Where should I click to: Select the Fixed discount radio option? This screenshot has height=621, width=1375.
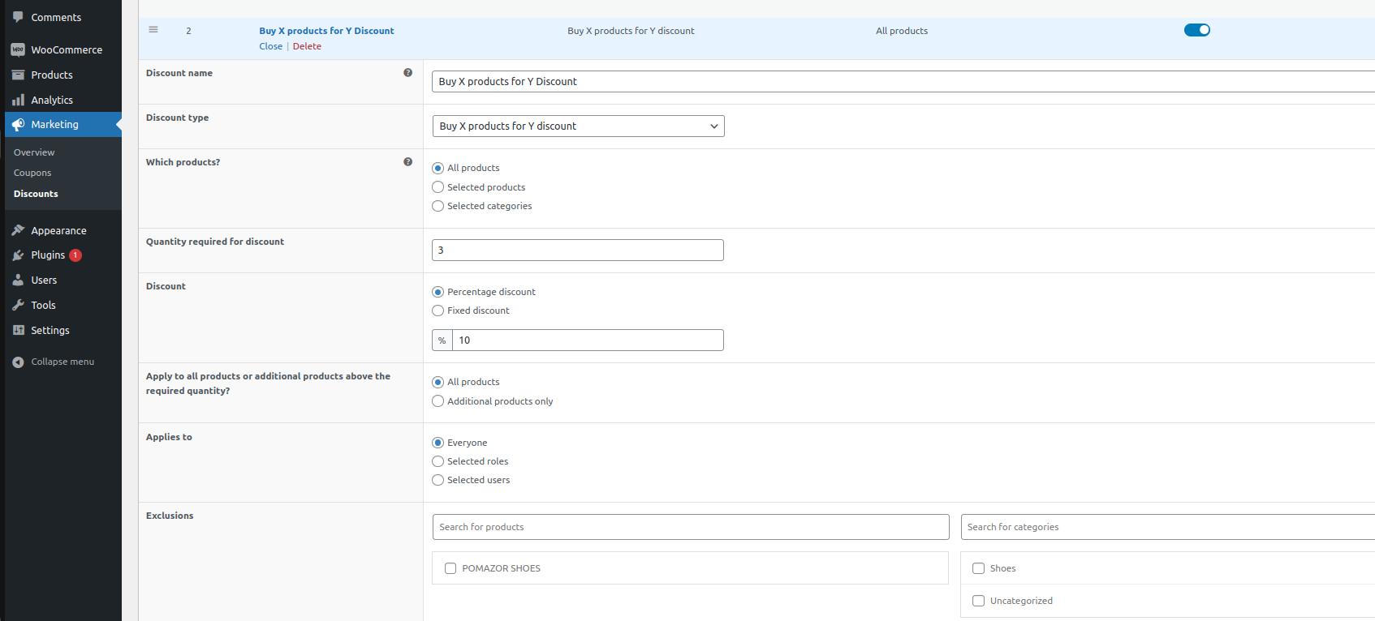[x=438, y=310]
